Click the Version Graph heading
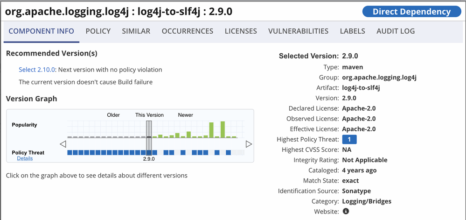 [x=32, y=99]
